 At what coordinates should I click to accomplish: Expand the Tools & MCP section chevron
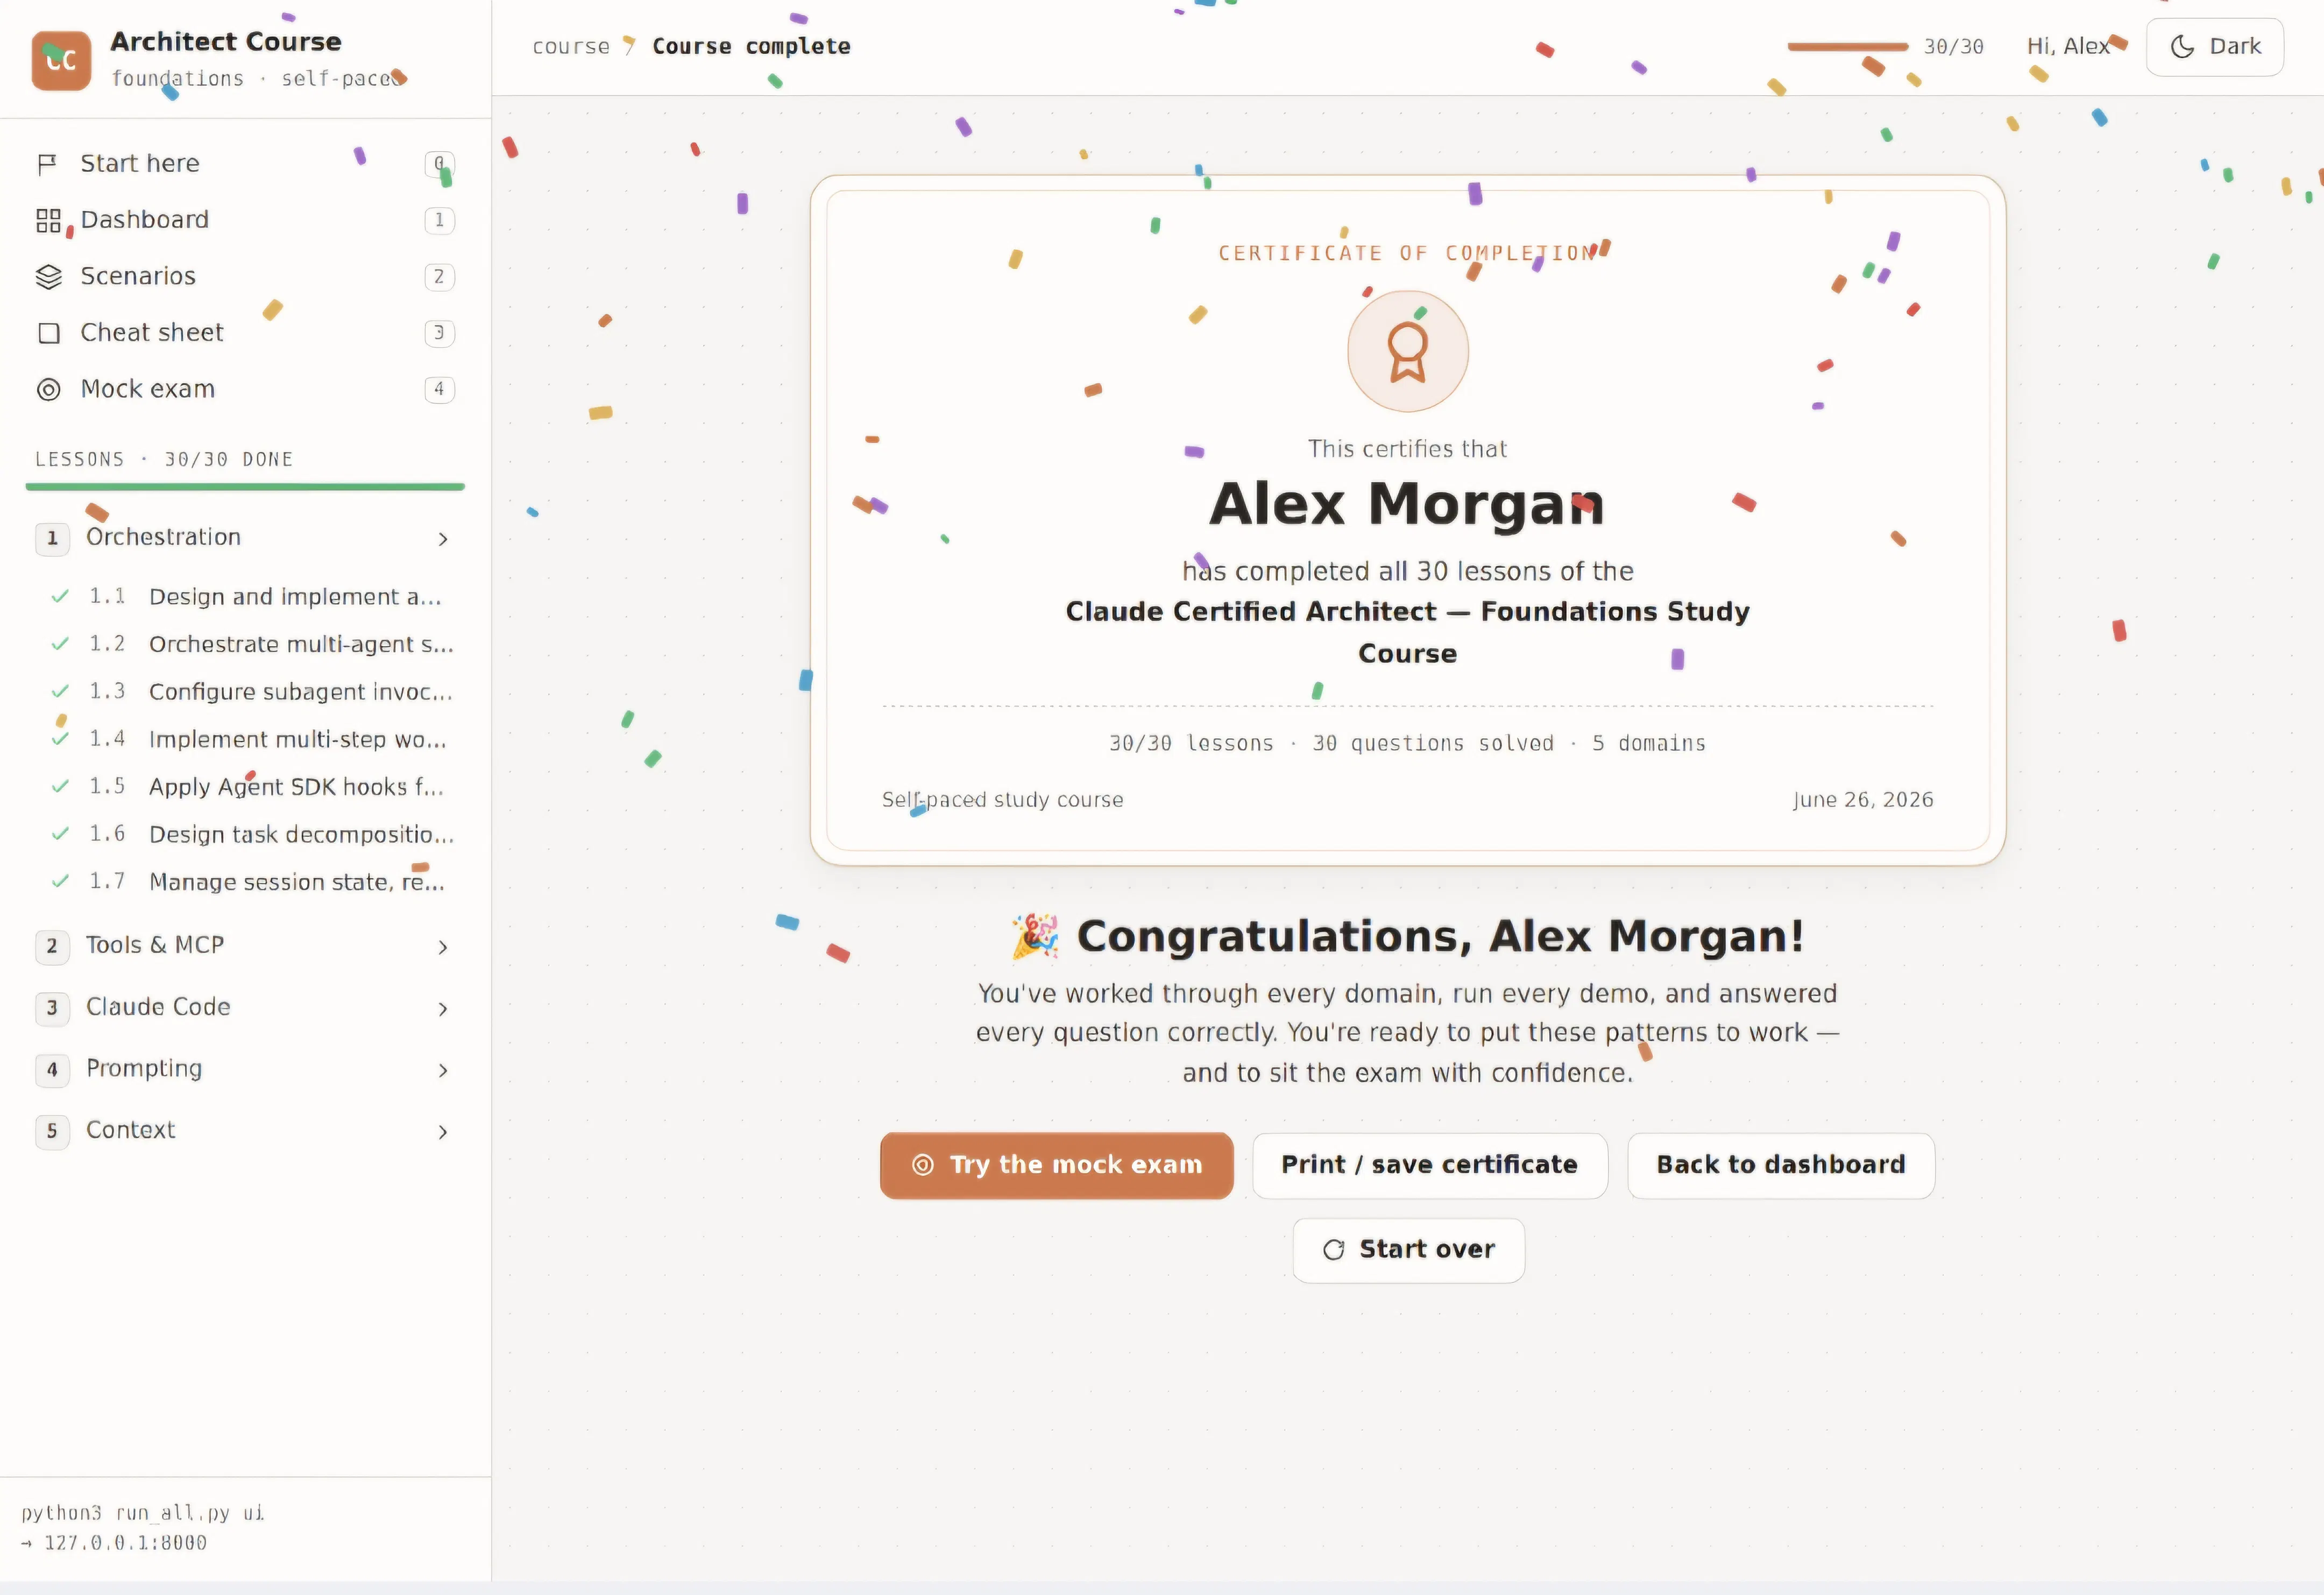[x=443, y=947]
